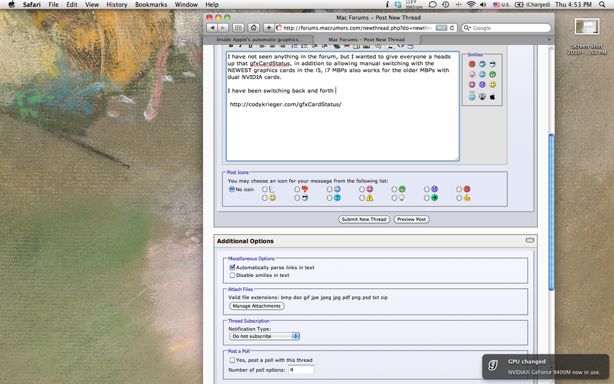Uncheck Automatically parse links in text
Image resolution: width=614 pixels, height=384 pixels.
point(232,267)
